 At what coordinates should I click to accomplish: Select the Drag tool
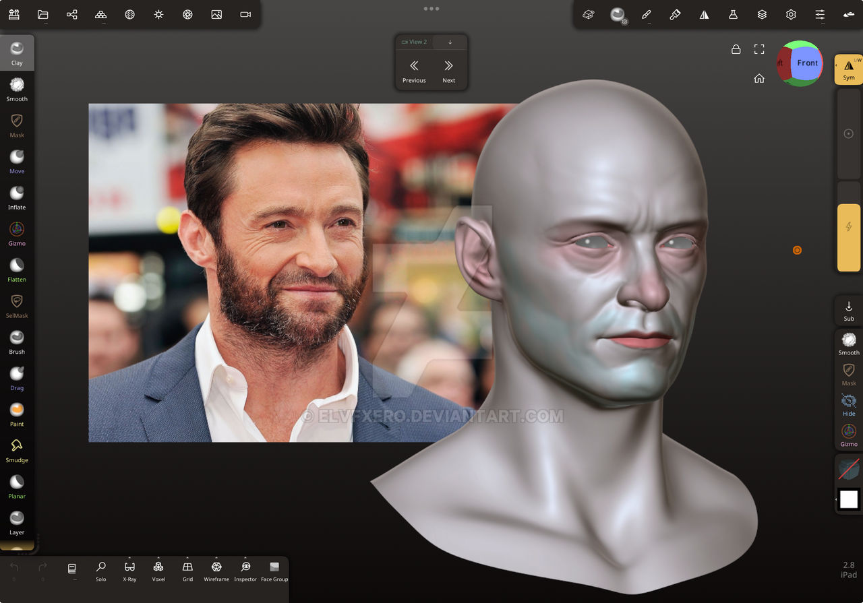point(17,379)
